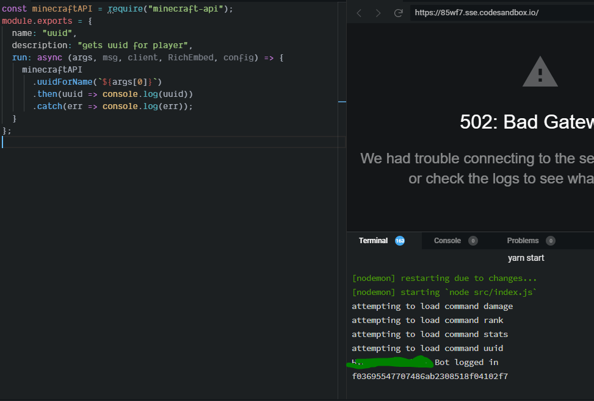This screenshot has width=594, height=401.
Task: Click the browser forward navigation arrow
Action: click(377, 12)
